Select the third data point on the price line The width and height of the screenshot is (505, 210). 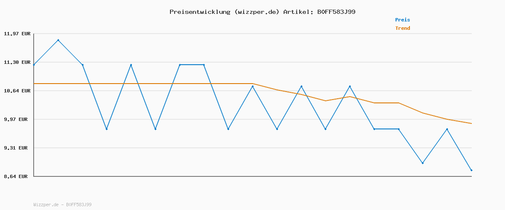point(82,65)
